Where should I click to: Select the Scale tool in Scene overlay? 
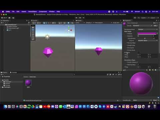[33, 35]
